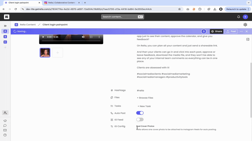The image size is (252, 141).
Task: Click the Auto Post label icon
Action: 112,113
